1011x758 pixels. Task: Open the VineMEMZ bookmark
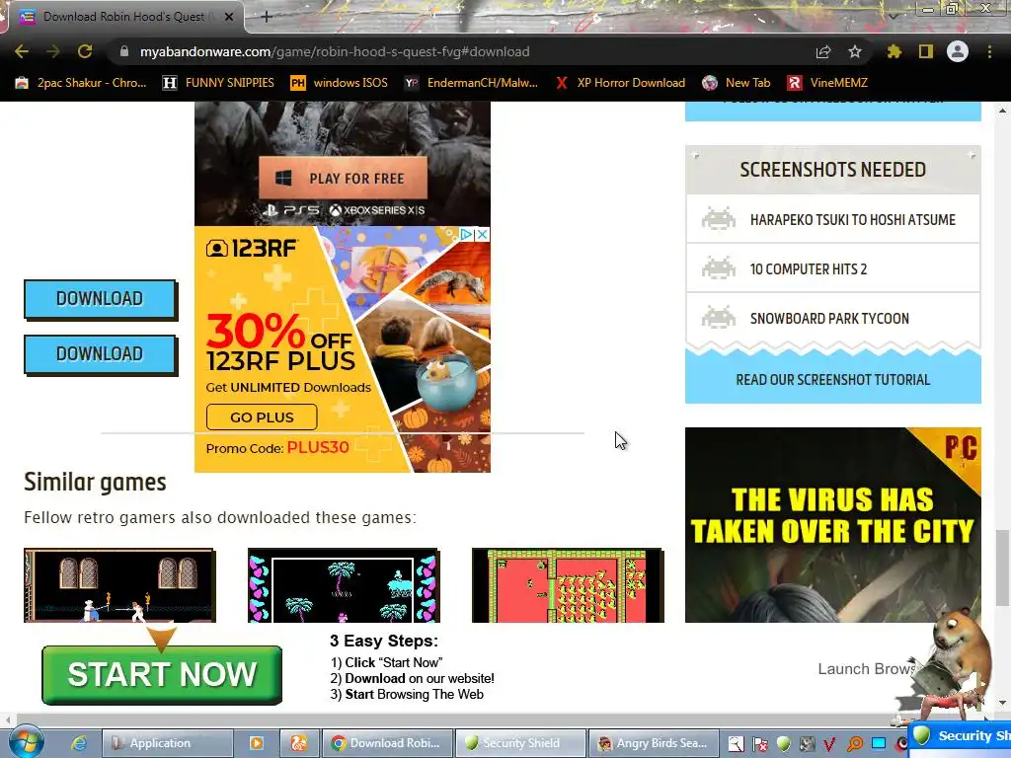coord(827,83)
